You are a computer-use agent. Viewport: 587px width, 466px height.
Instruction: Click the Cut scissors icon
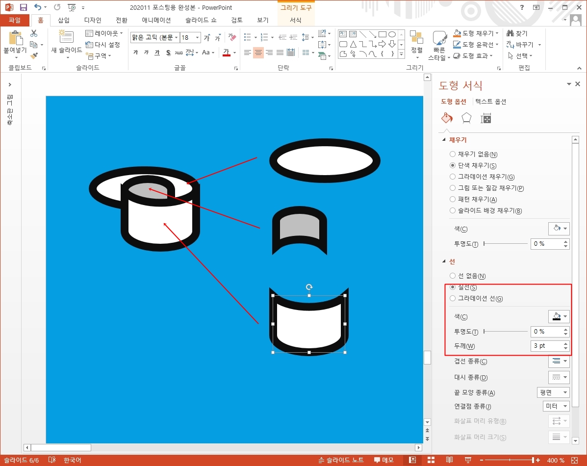coord(34,33)
